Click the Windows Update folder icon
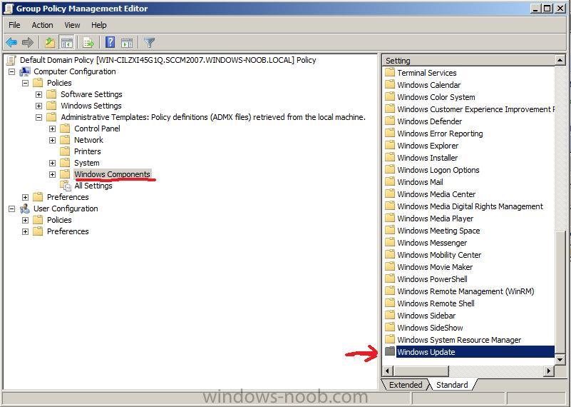The height and width of the screenshot is (407, 571). [390, 351]
